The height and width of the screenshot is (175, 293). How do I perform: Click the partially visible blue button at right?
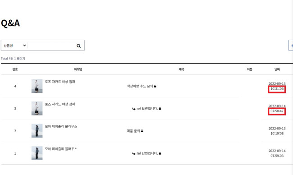291,45
